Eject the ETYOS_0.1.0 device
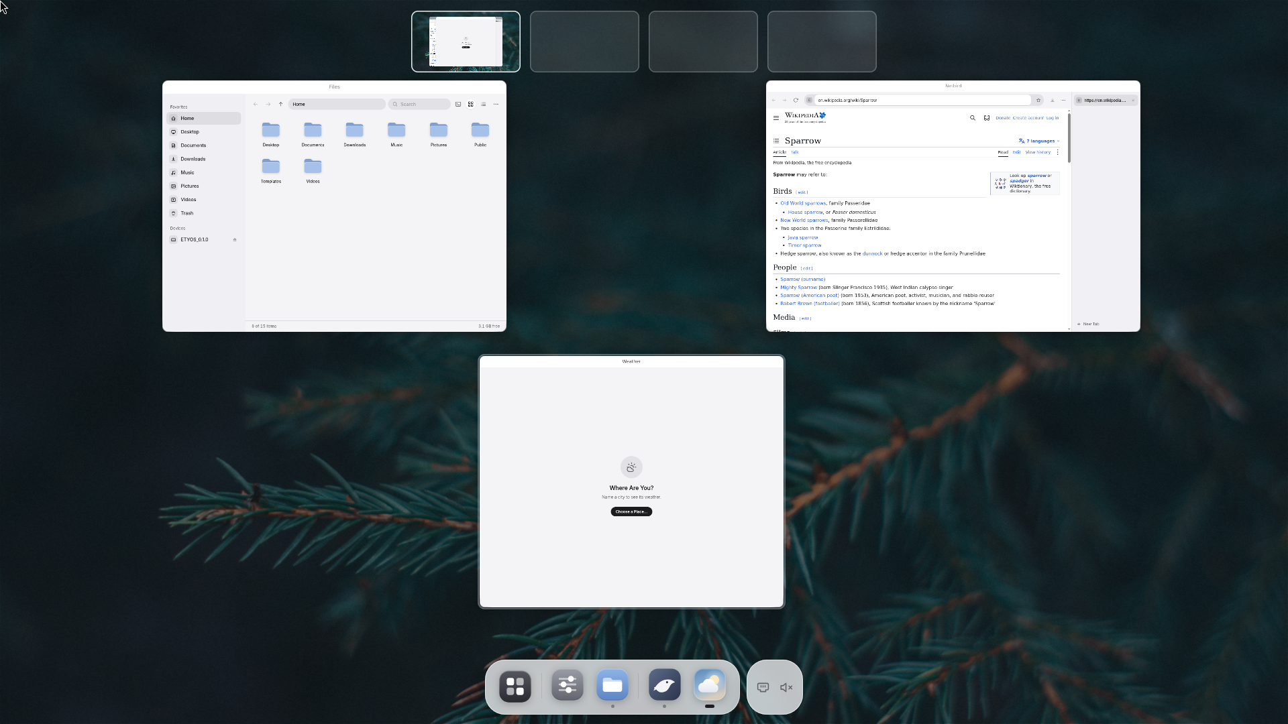Image resolution: width=1288 pixels, height=724 pixels. click(235, 239)
